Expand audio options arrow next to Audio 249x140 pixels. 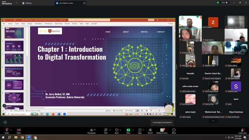(x=11, y=130)
